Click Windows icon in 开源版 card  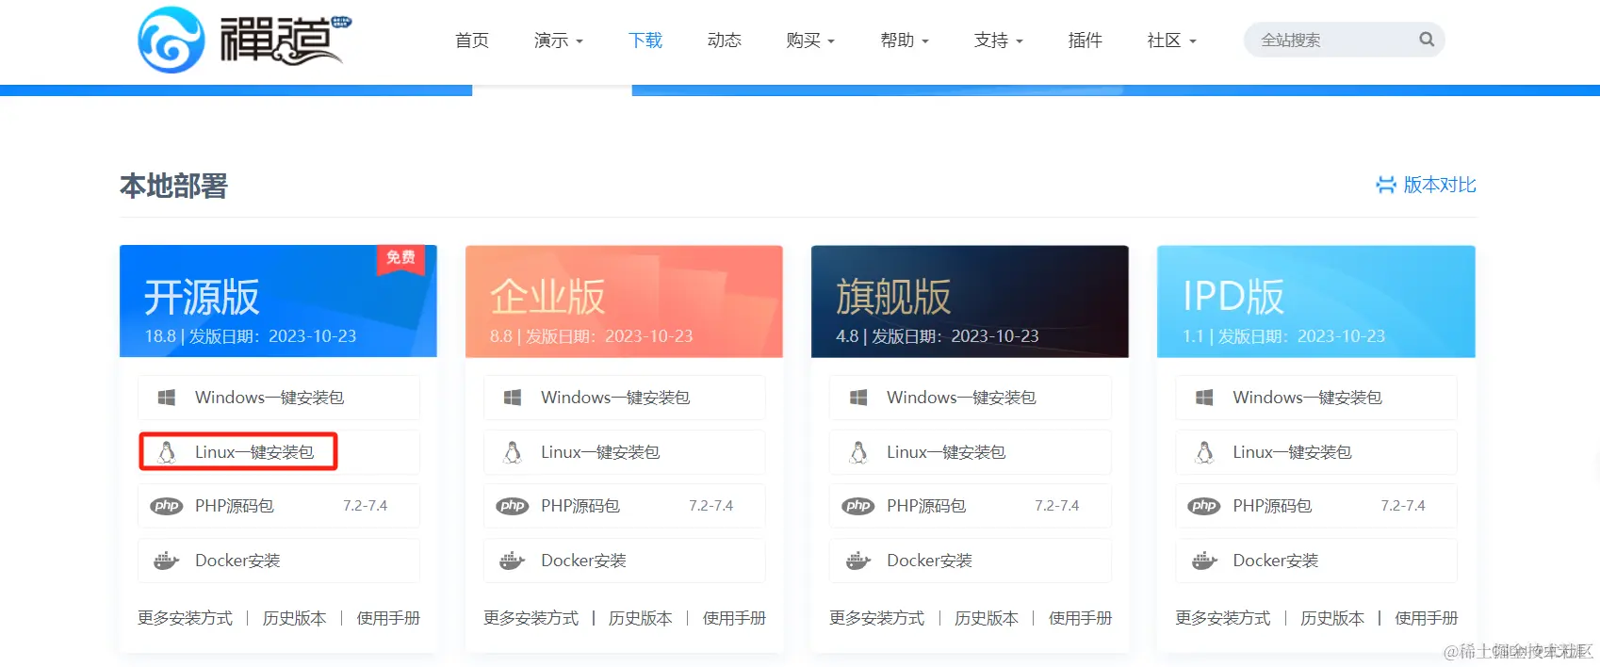(167, 398)
